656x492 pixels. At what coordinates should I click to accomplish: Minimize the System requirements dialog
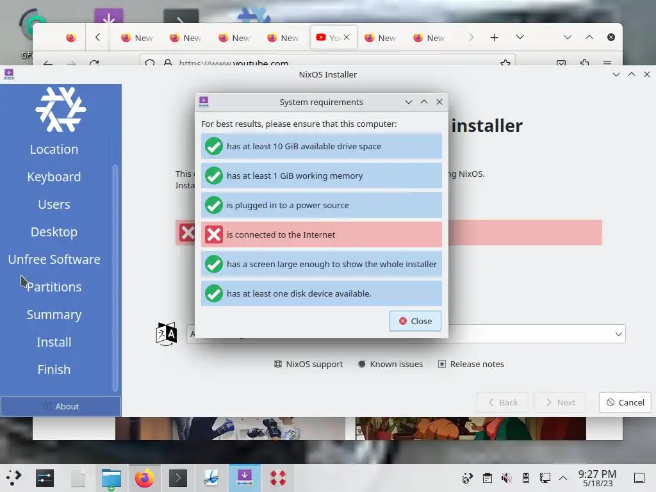click(x=409, y=102)
